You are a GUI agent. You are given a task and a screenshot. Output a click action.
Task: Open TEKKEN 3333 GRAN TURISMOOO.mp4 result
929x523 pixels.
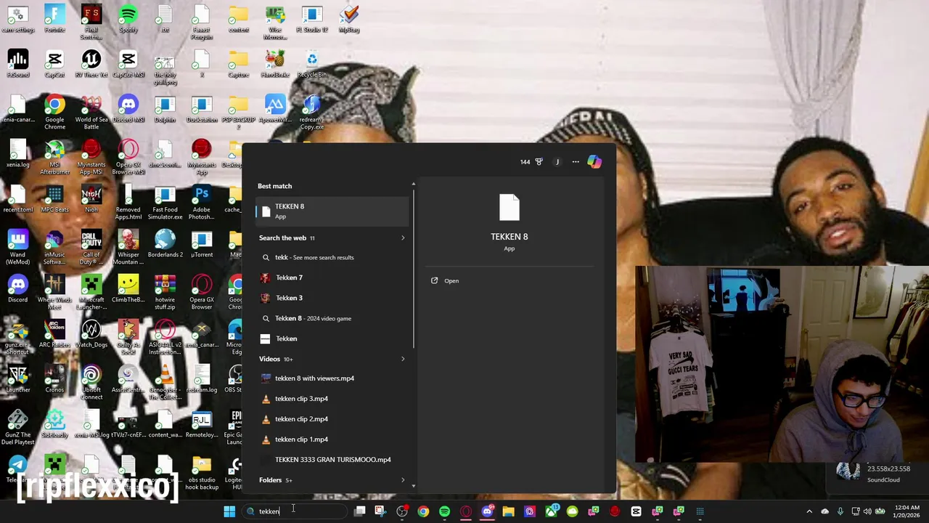[332, 460]
